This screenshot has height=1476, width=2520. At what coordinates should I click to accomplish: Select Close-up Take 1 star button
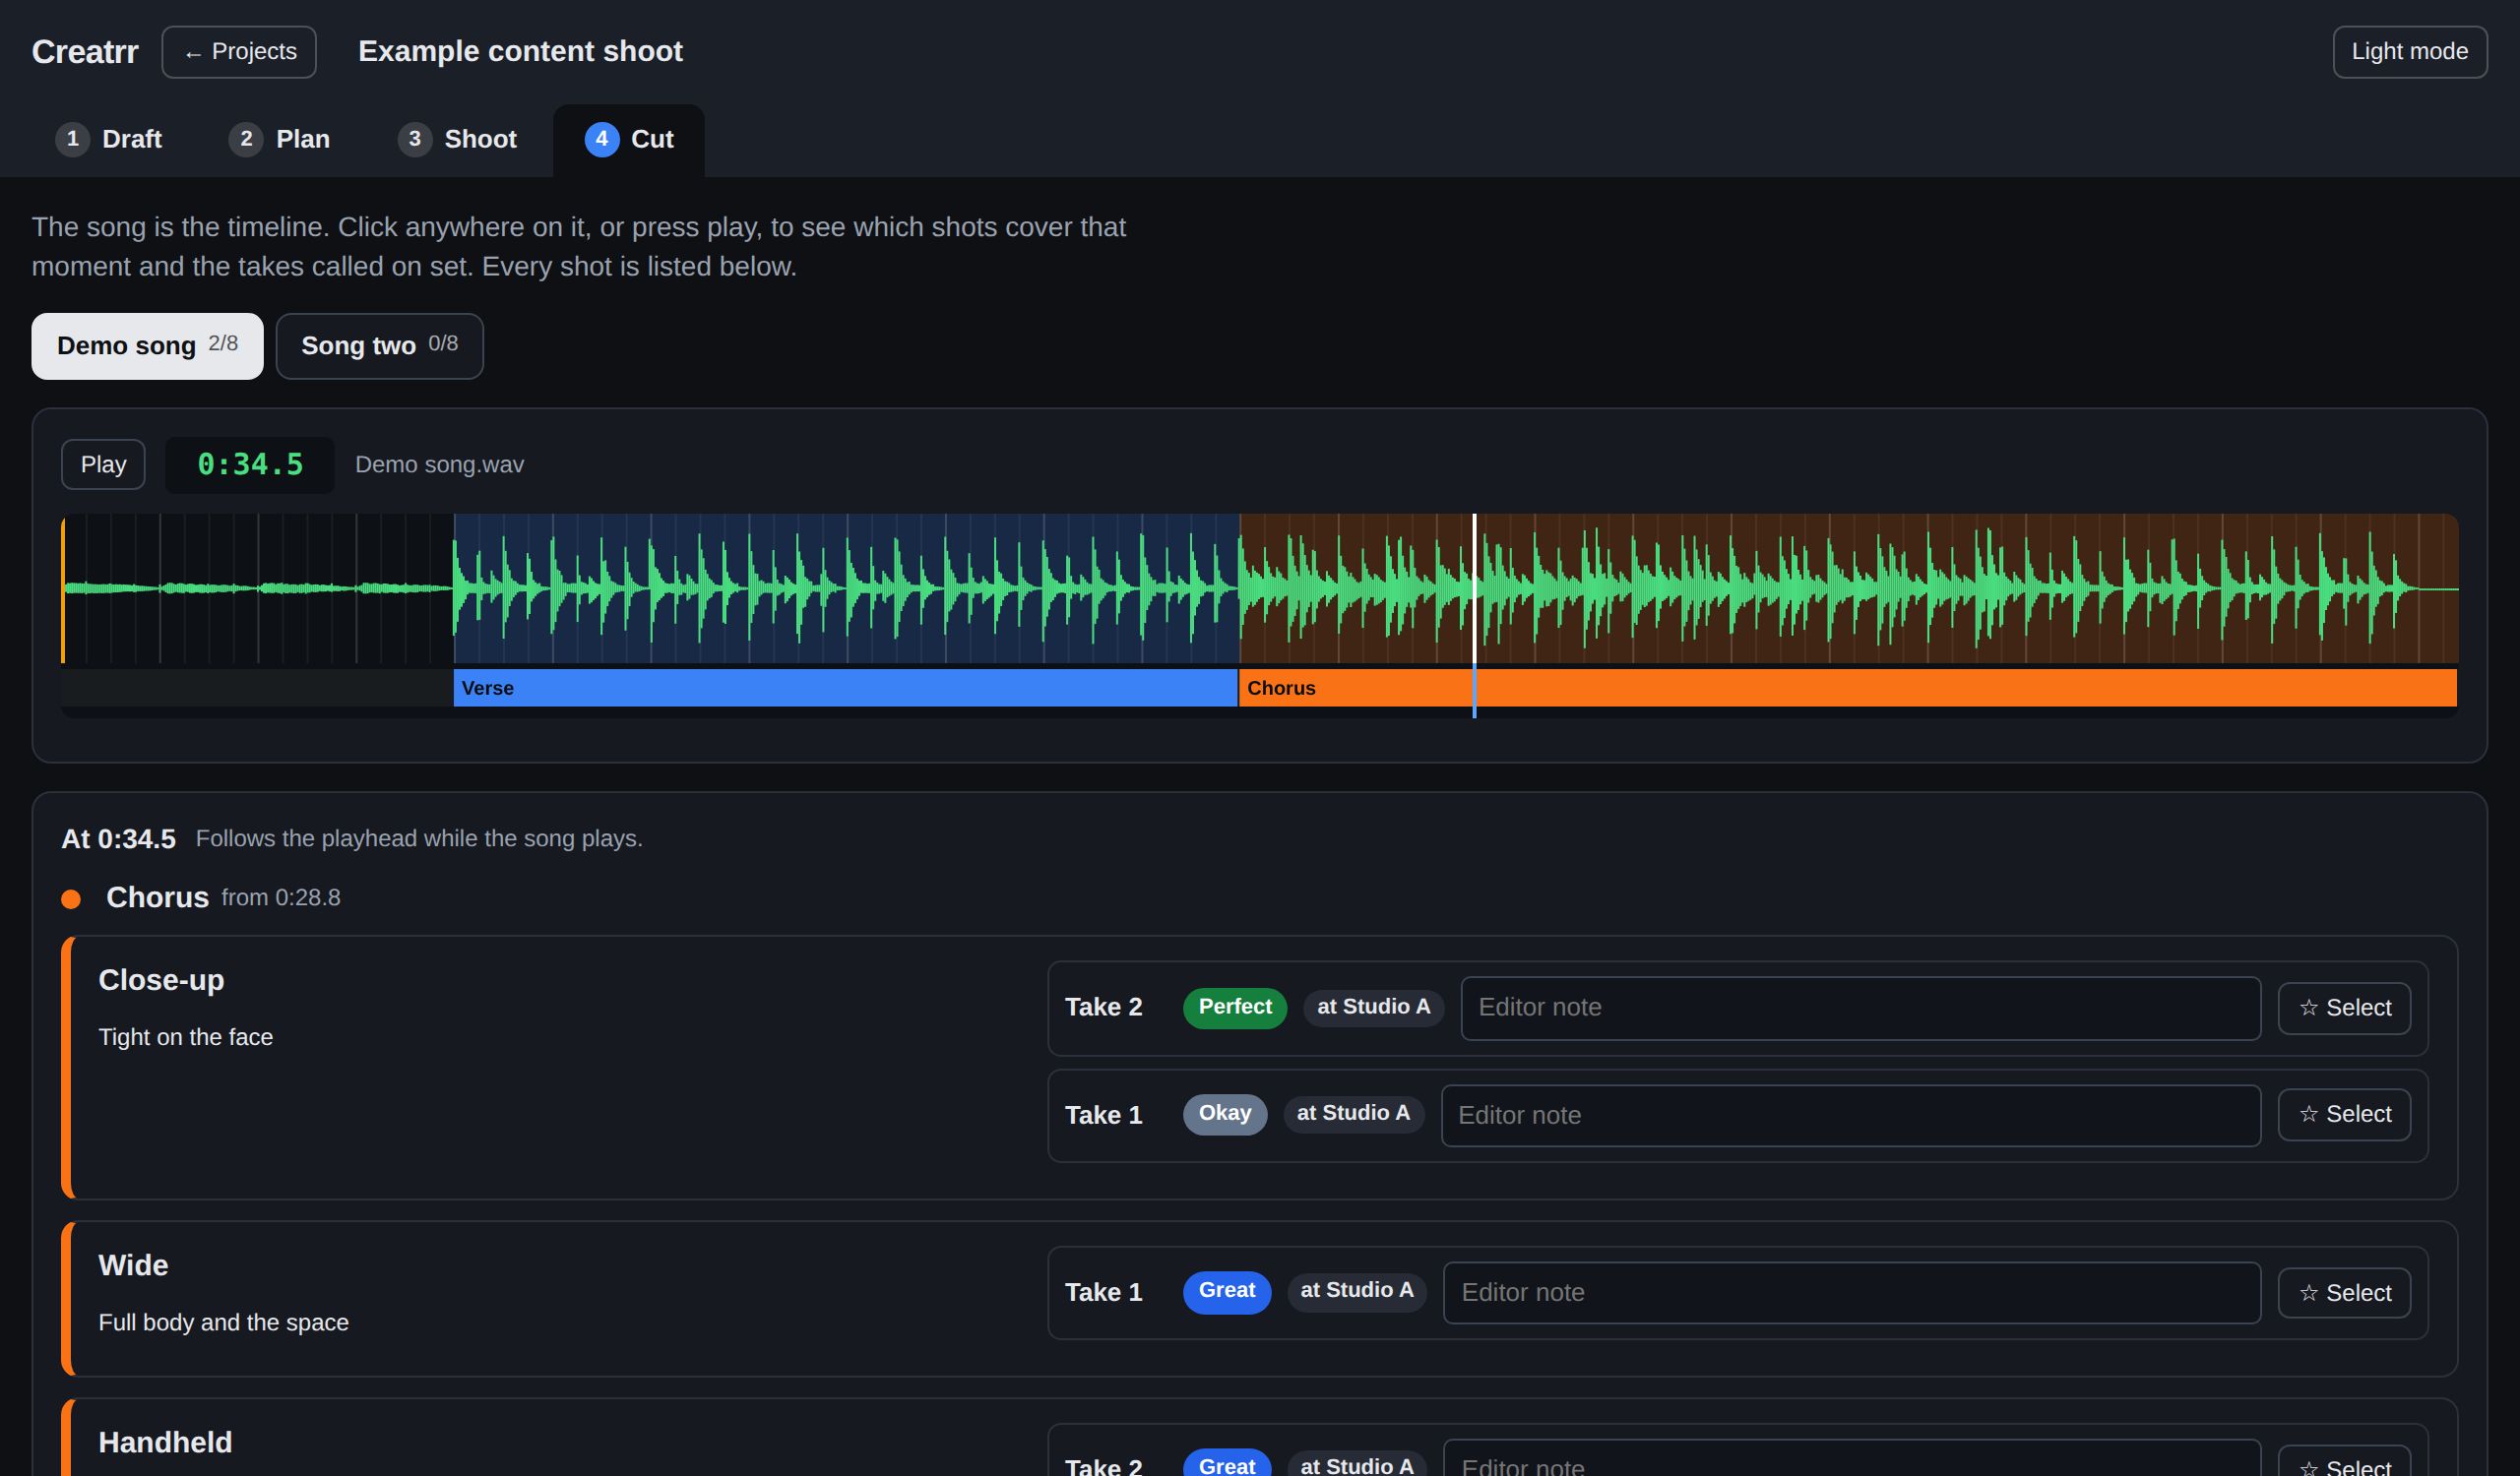click(x=2344, y=1114)
